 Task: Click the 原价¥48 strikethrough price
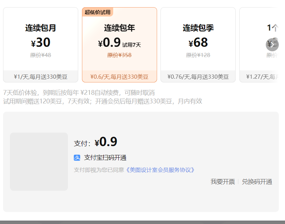[40, 55]
